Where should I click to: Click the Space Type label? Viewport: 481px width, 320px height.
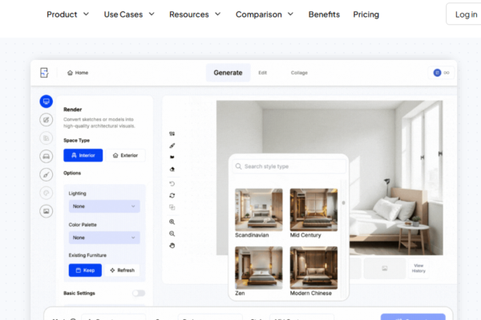76,140
